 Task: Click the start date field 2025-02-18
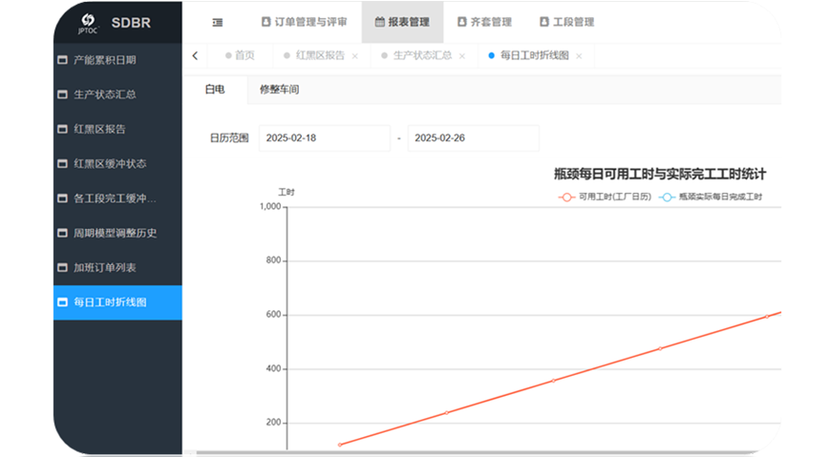click(324, 137)
